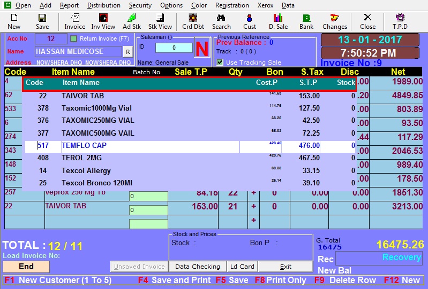
Task: Uncheck Use Tracking Sale checkbox
Action: click(x=220, y=63)
